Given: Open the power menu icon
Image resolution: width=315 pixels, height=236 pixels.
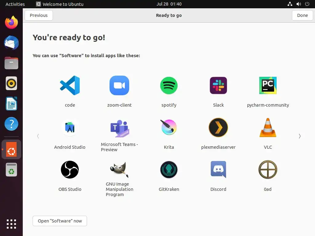Looking at the screenshot, I should [307, 4].
